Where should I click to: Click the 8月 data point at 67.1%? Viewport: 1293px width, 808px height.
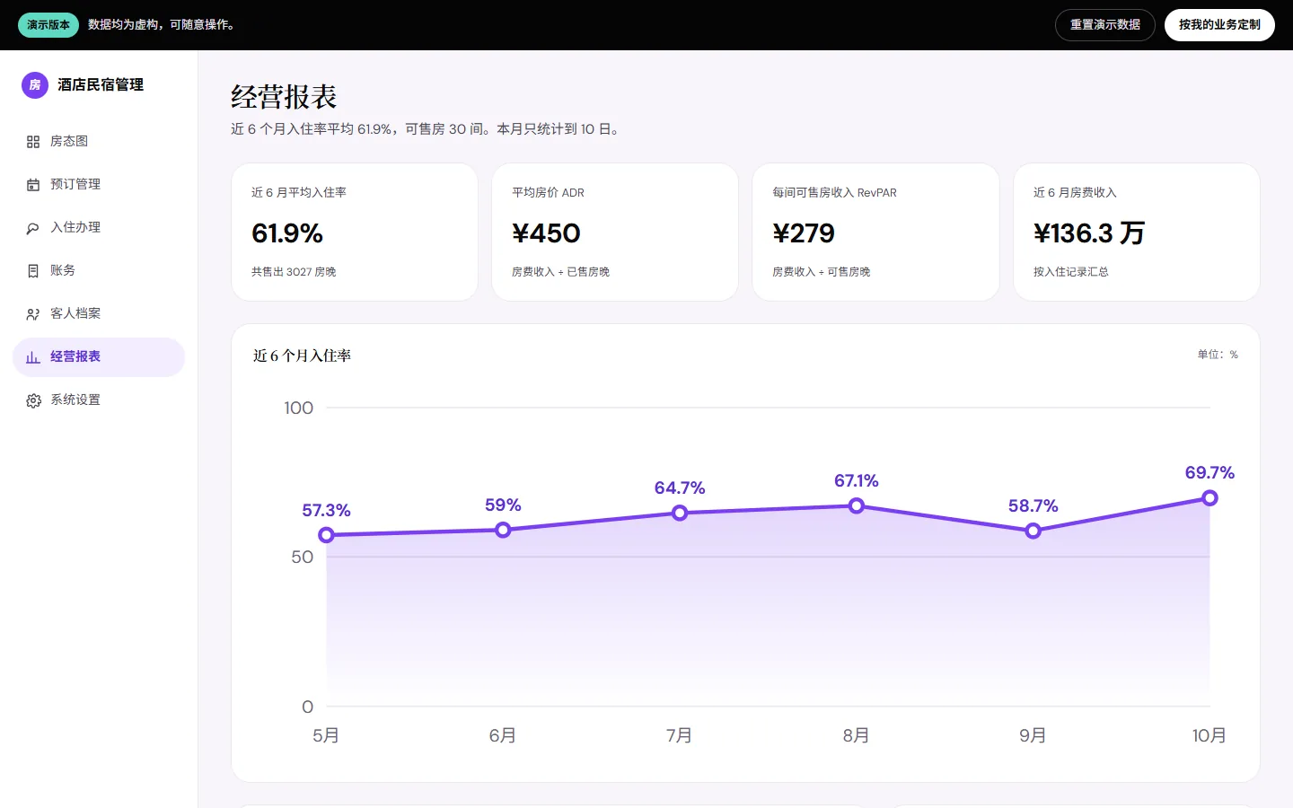pyautogui.click(x=857, y=506)
